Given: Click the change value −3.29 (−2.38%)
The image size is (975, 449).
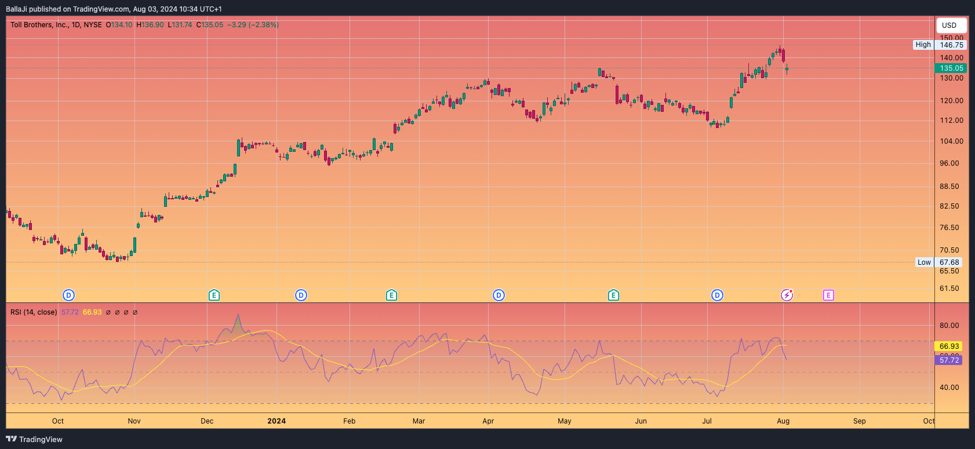Looking at the screenshot, I should tap(253, 25).
